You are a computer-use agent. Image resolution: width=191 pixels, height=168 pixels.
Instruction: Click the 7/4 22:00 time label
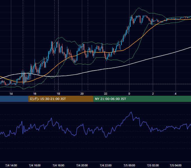[x=106, y=165]
